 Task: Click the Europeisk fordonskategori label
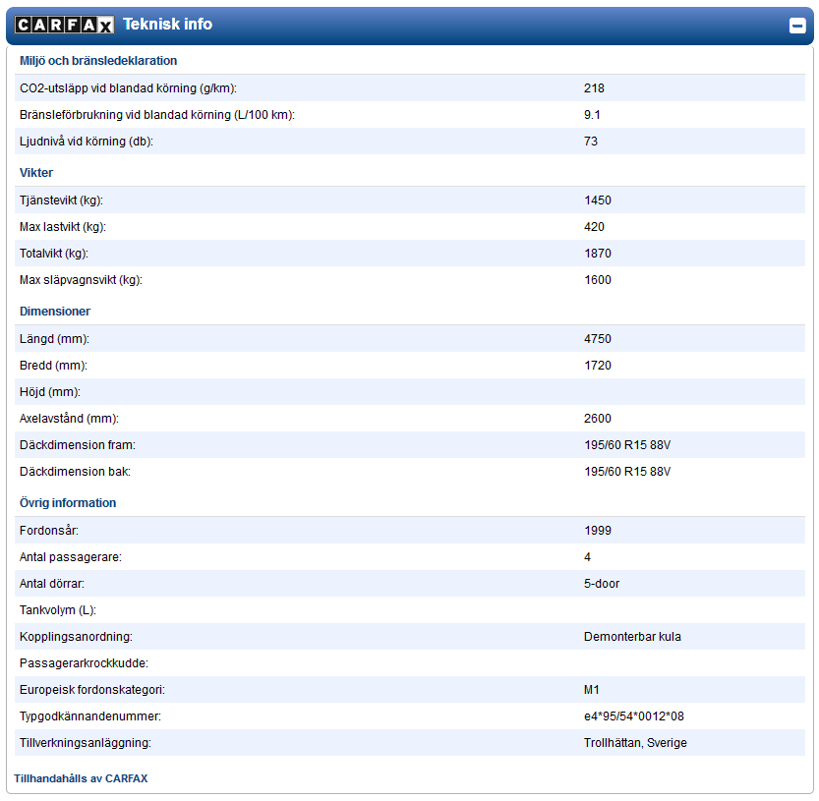click(x=92, y=690)
